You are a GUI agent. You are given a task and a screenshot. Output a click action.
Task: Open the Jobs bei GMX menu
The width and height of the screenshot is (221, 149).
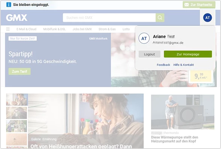tap(82, 29)
